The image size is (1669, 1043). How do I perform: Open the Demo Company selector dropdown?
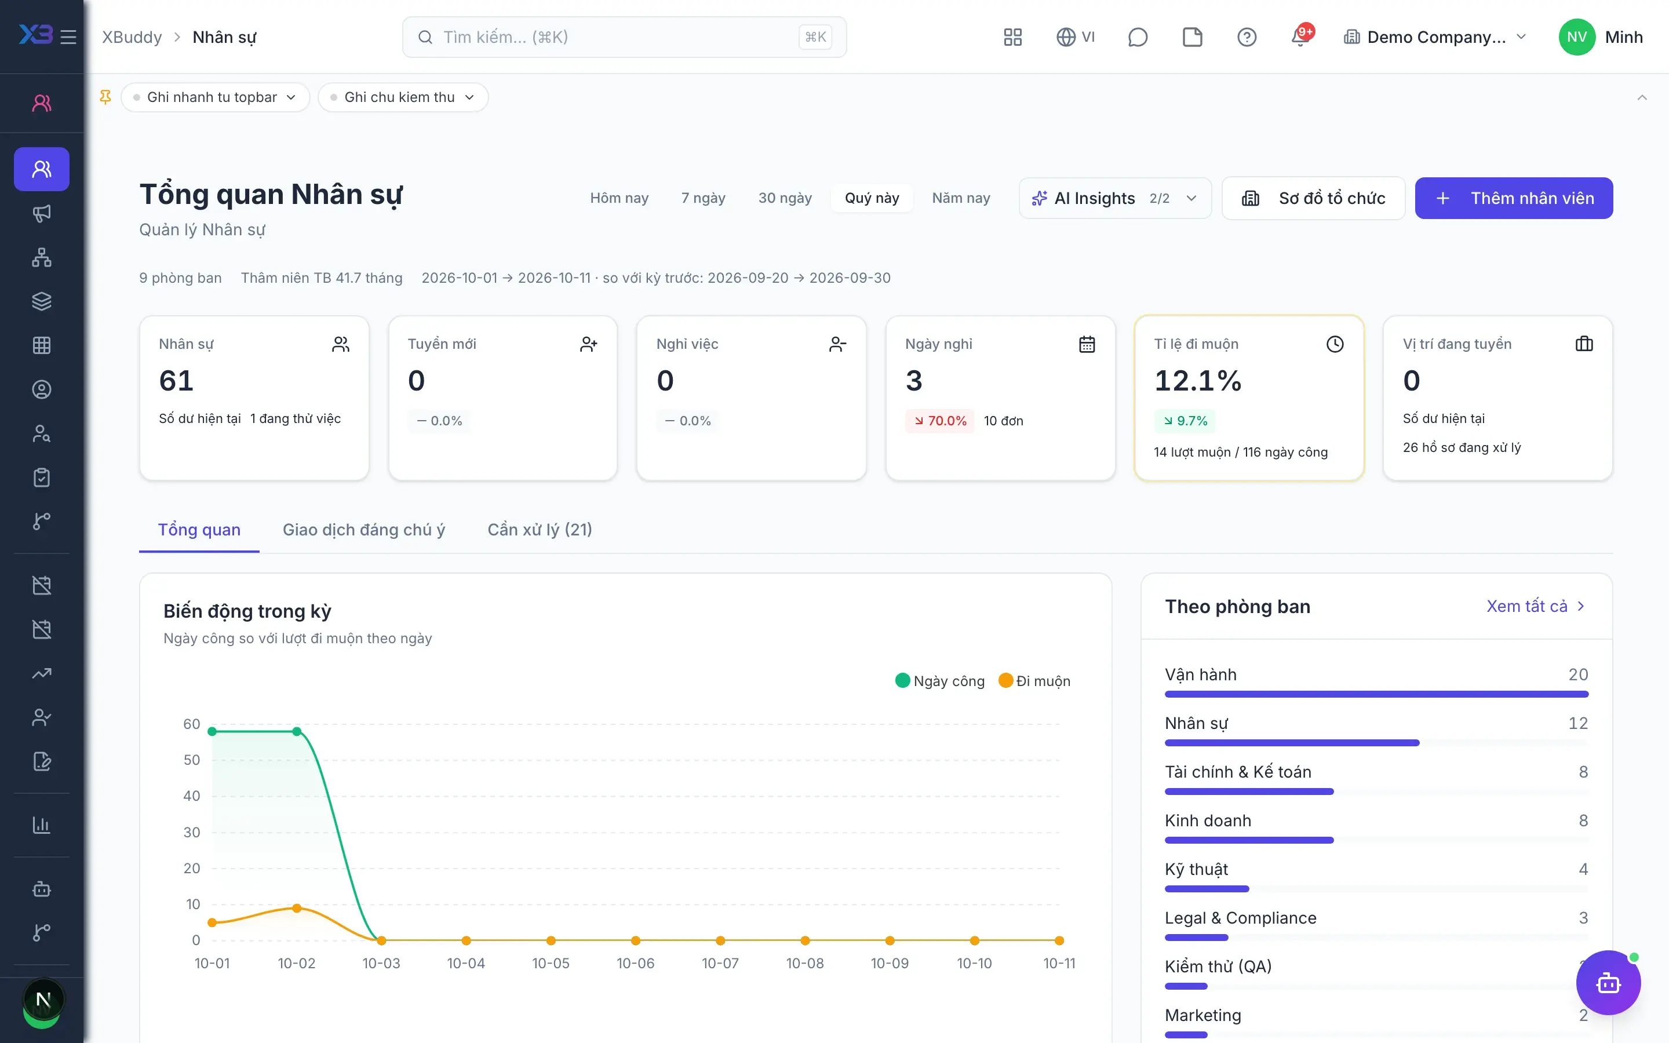click(1435, 37)
